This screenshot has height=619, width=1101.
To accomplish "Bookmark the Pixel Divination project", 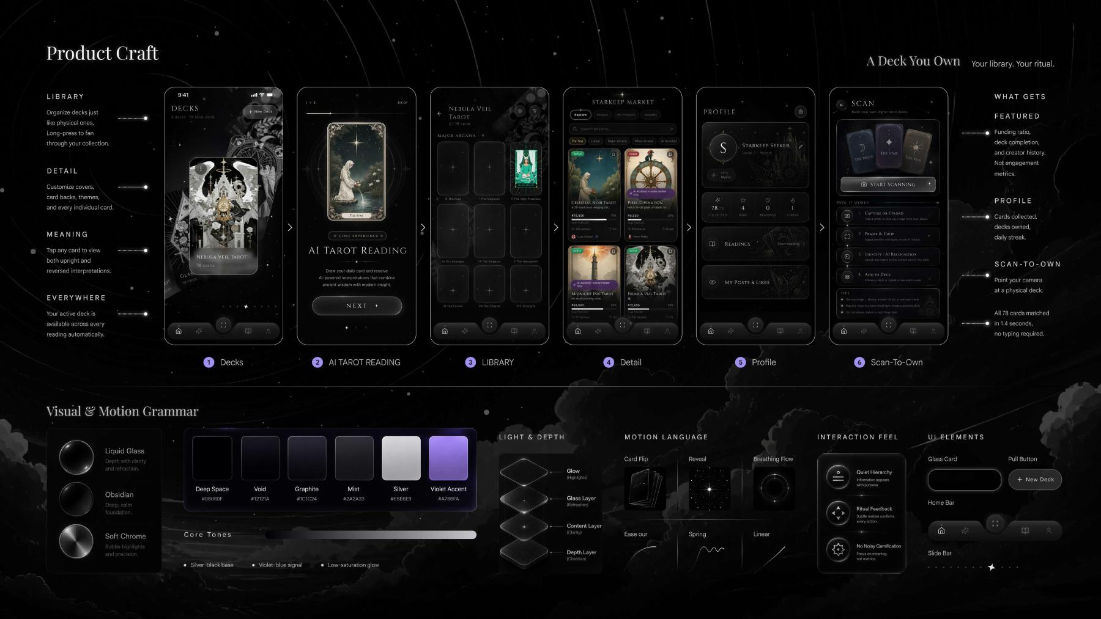I will (x=670, y=155).
